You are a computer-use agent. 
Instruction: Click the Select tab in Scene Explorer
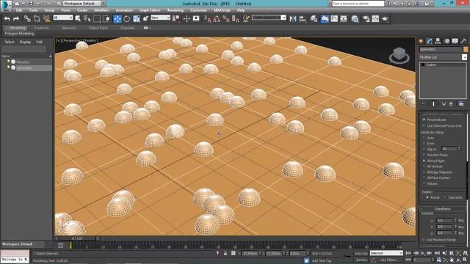point(10,42)
